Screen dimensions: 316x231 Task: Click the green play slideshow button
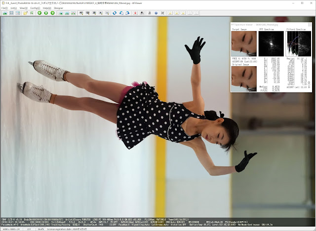(46, 13)
